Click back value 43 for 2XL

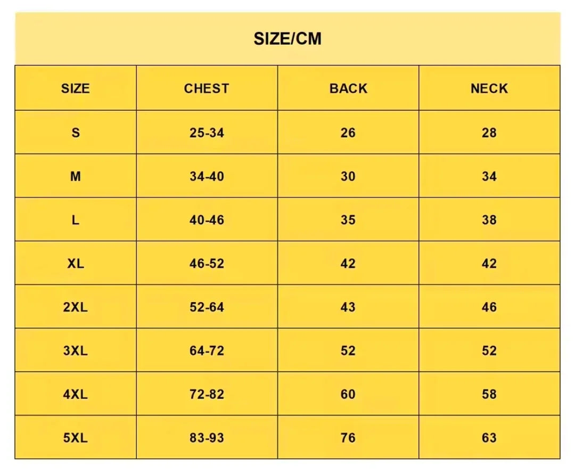pos(348,307)
